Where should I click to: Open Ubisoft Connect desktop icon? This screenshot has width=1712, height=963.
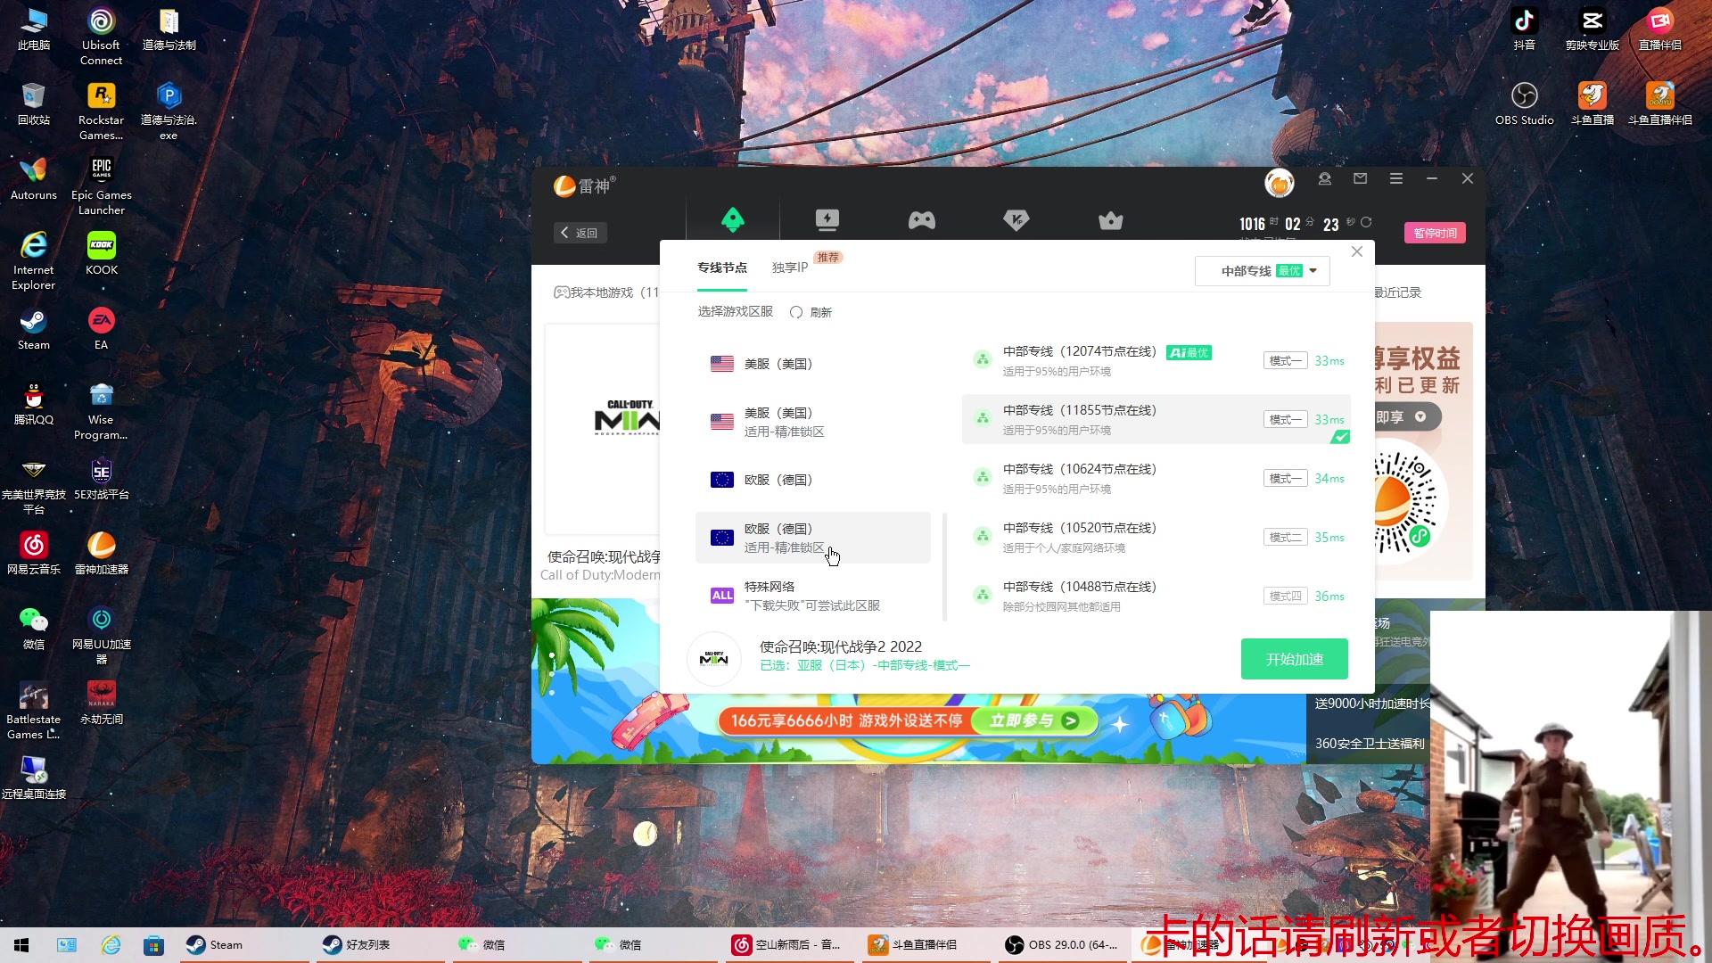[x=101, y=36]
